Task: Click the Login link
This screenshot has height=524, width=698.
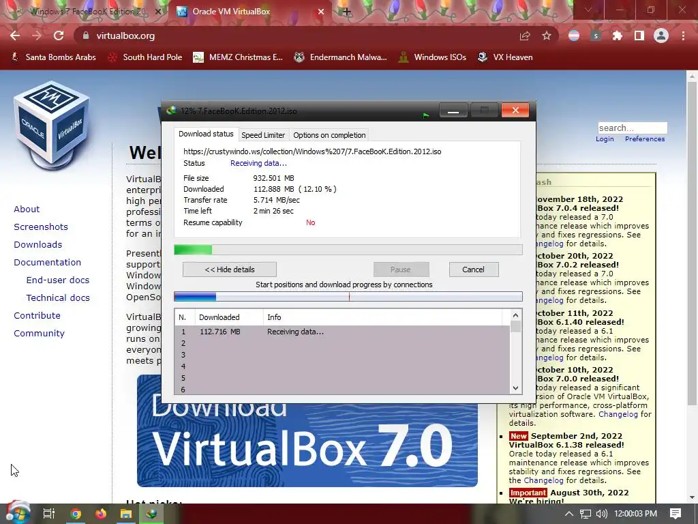Action: (x=605, y=139)
